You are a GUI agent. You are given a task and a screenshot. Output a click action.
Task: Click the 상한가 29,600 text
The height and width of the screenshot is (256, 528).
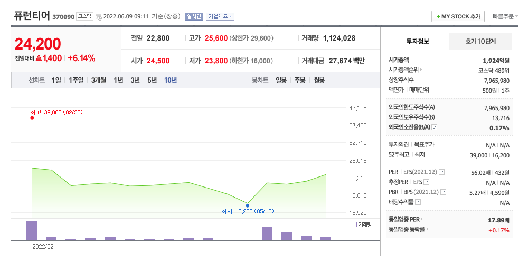coord(251,38)
